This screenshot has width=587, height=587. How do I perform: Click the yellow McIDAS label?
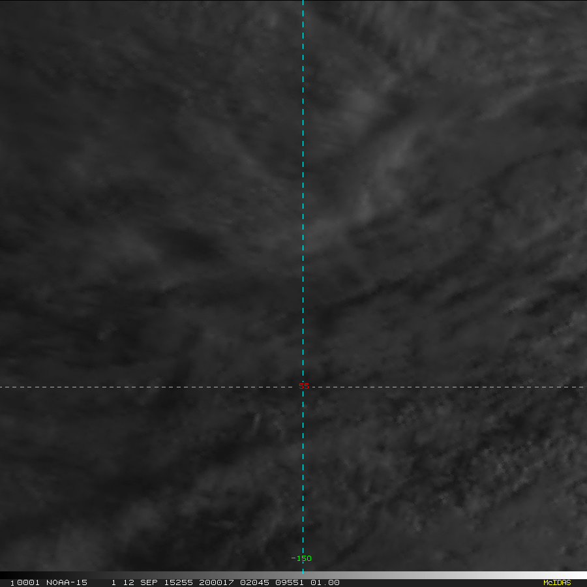(x=556, y=582)
